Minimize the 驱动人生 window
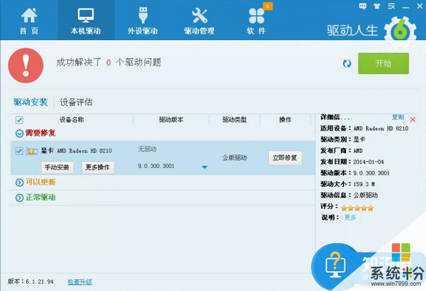Image resolution: width=426 pixels, height=291 pixels. pyautogui.click(x=406, y=7)
